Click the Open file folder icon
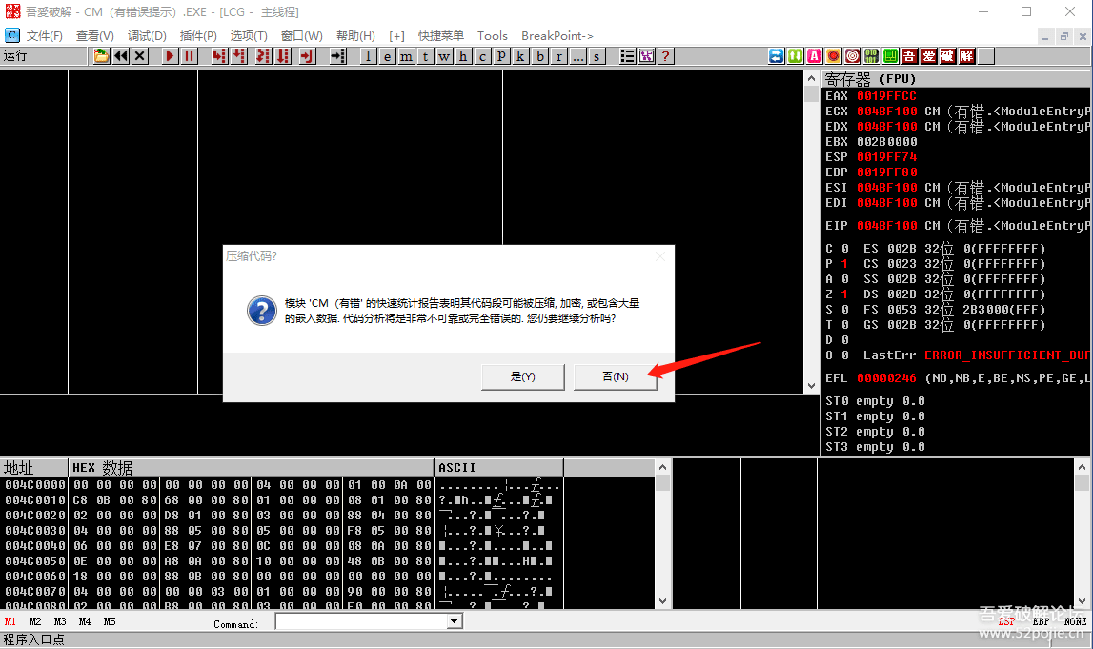Viewport: 1093px width, 649px height. tap(102, 56)
